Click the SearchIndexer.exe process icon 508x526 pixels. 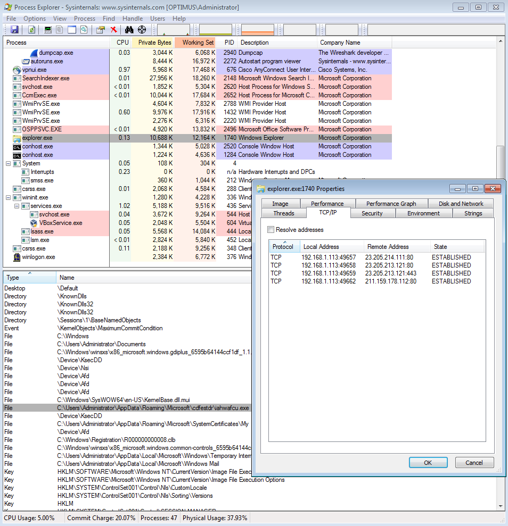click(17, 79)
